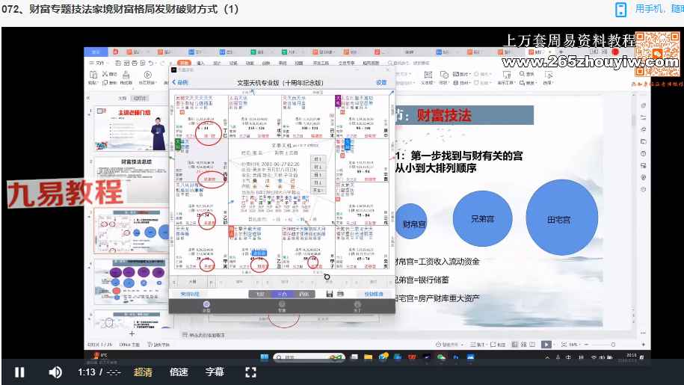
Task: Open the Windows Start menu
Action: (263, 357)
